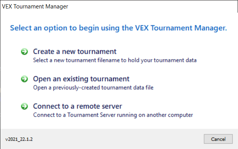Click the v2021_22.1.2 version label
The width and height of the screenshot is (238, 149).
point(19,139)
